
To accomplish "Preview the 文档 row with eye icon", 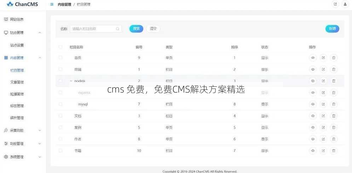I will pos(313,116).
